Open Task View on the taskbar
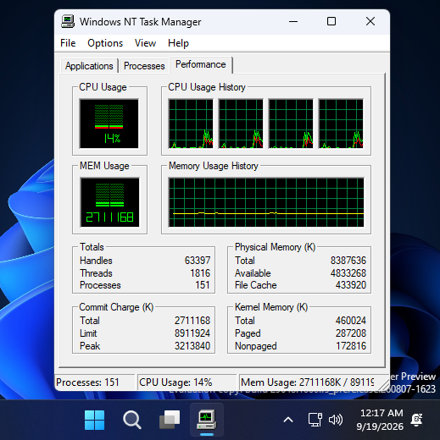Image resolution: width=440 pixels, height=440 pixels. (170, 420)
